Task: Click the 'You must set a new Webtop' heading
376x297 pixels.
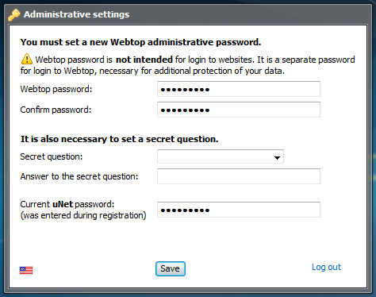Action: pyautogui.click(x=140, y=42)
